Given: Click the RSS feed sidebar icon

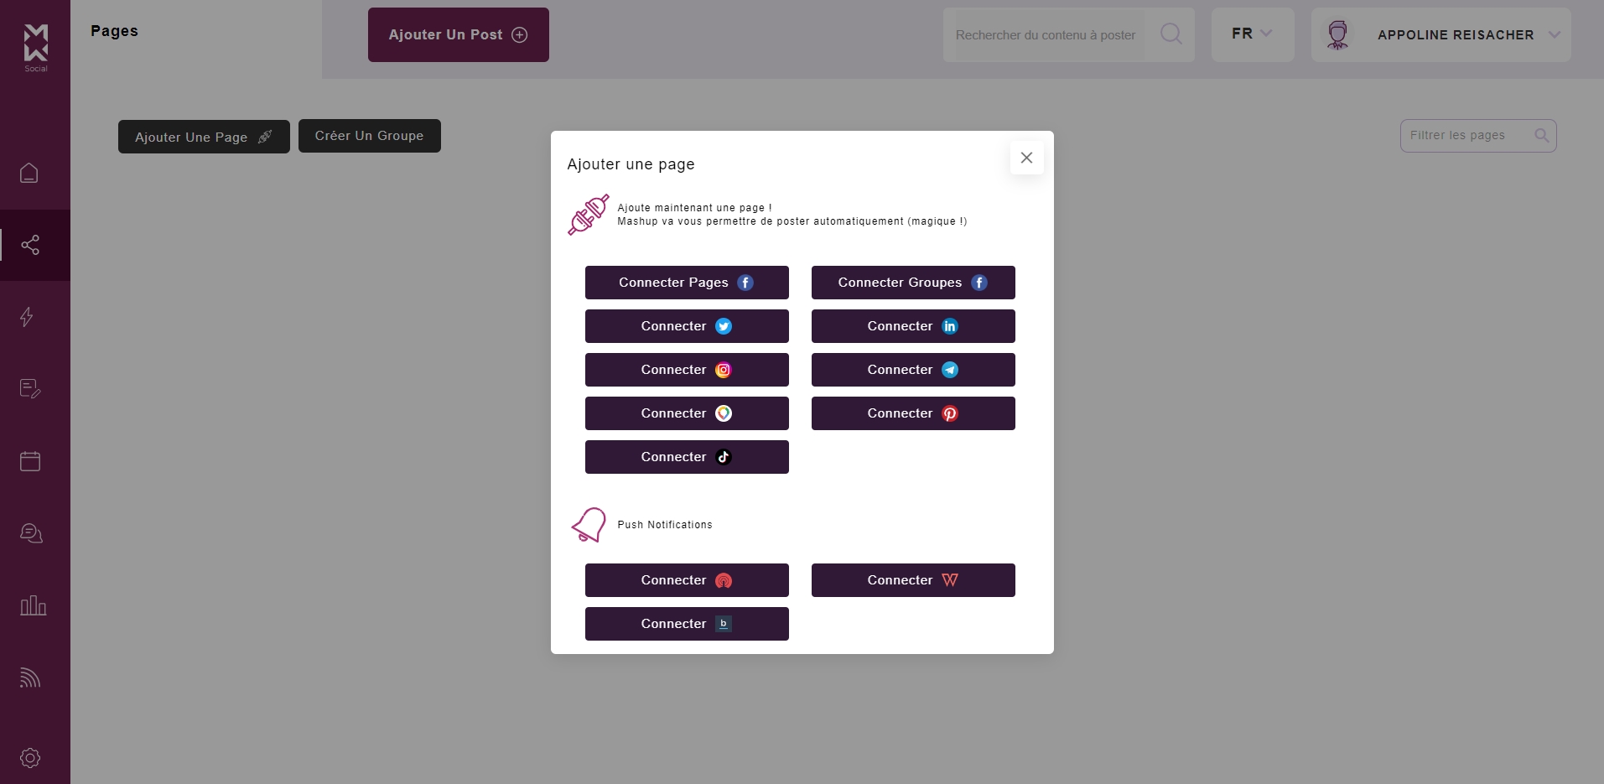Looking at the screenshot, I should 30,678.
